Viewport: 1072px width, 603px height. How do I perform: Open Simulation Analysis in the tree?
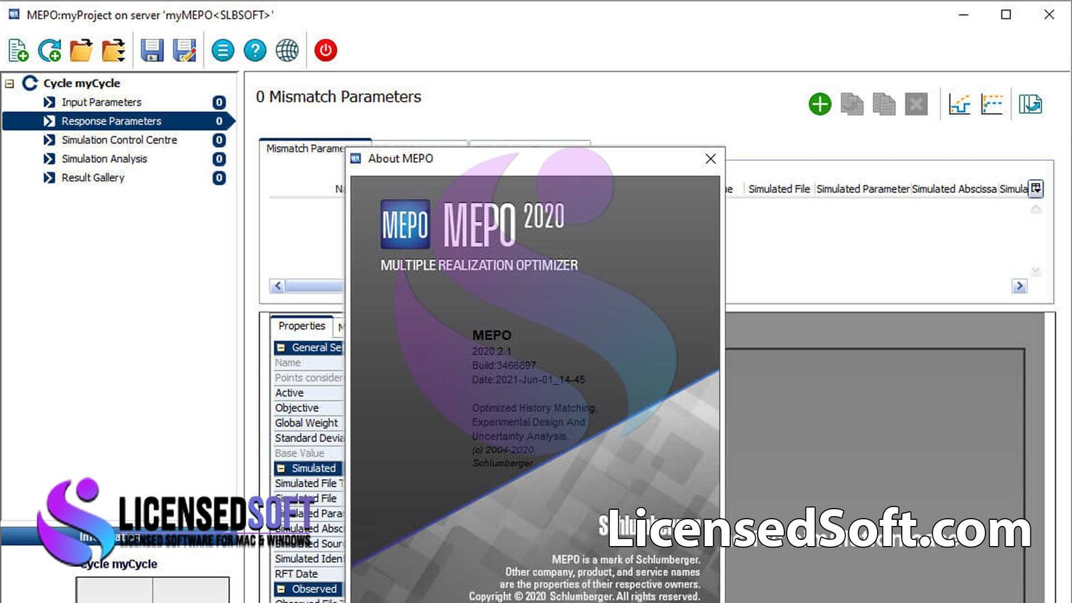coord(104,159)
